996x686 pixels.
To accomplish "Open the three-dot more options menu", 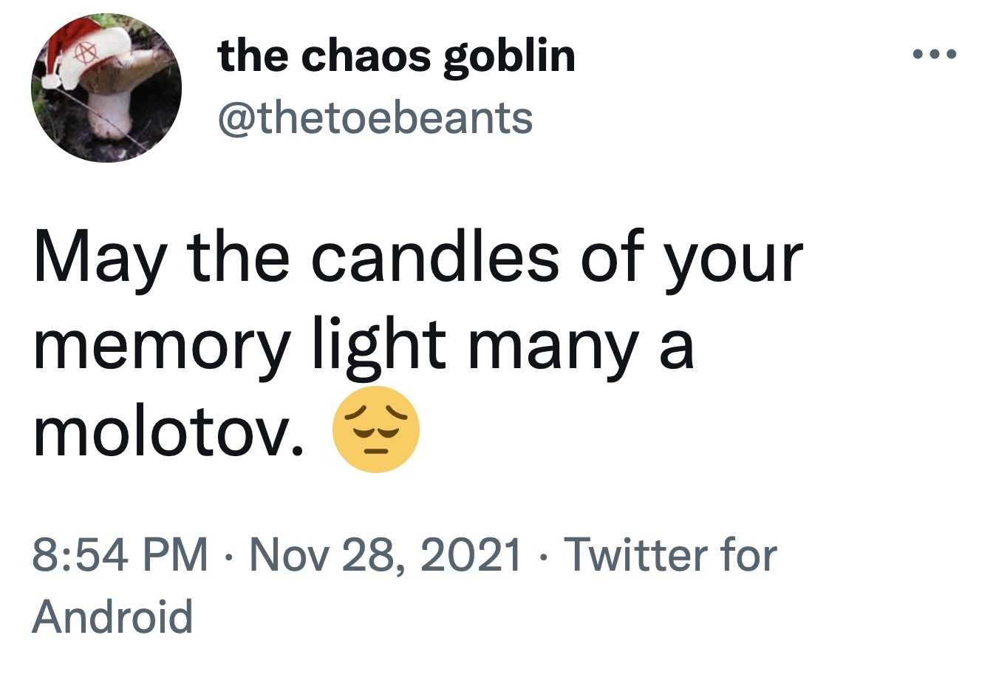I will [x=935, y=54].
